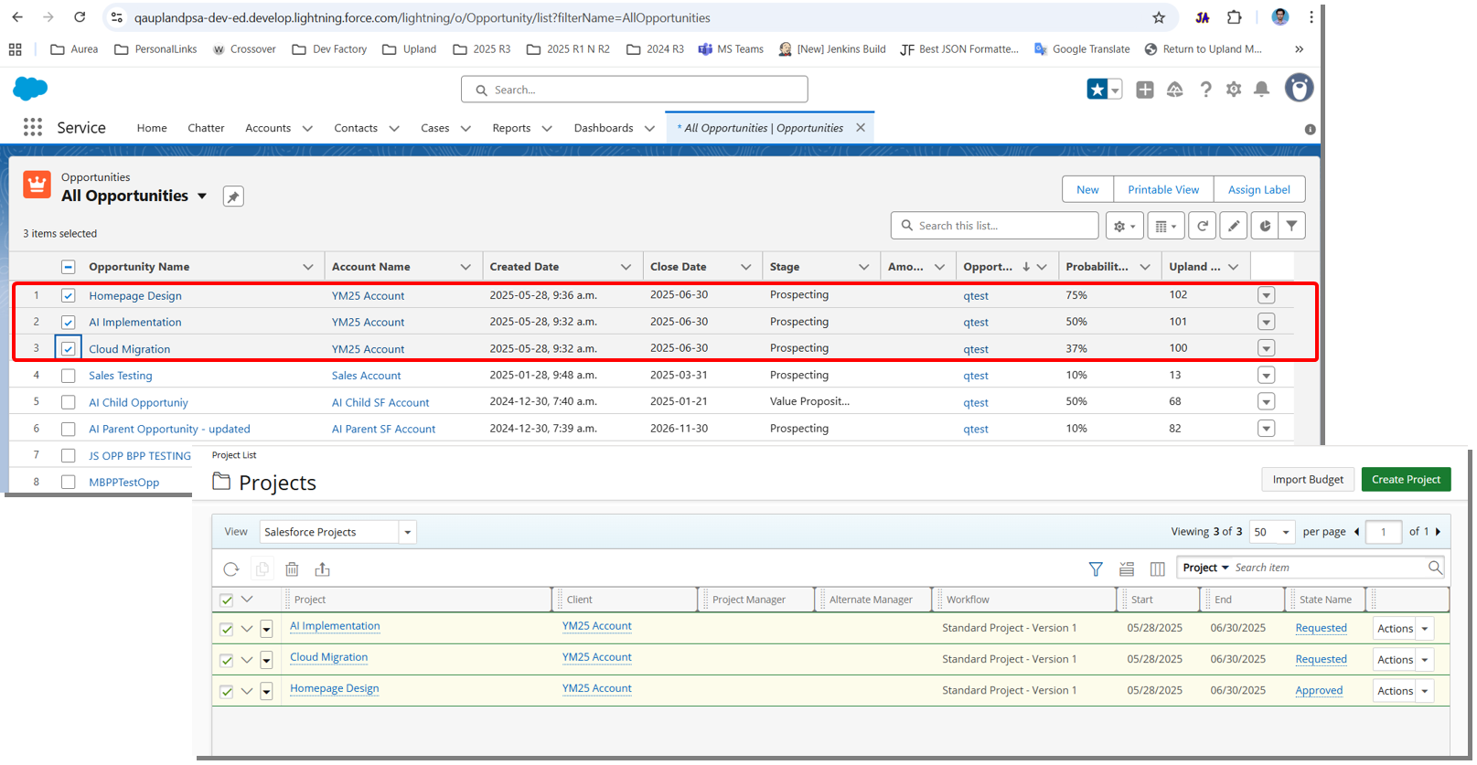Open the opportunities filter funnel icon
Screen dimensions: 1477x765
coord(1291,226)
